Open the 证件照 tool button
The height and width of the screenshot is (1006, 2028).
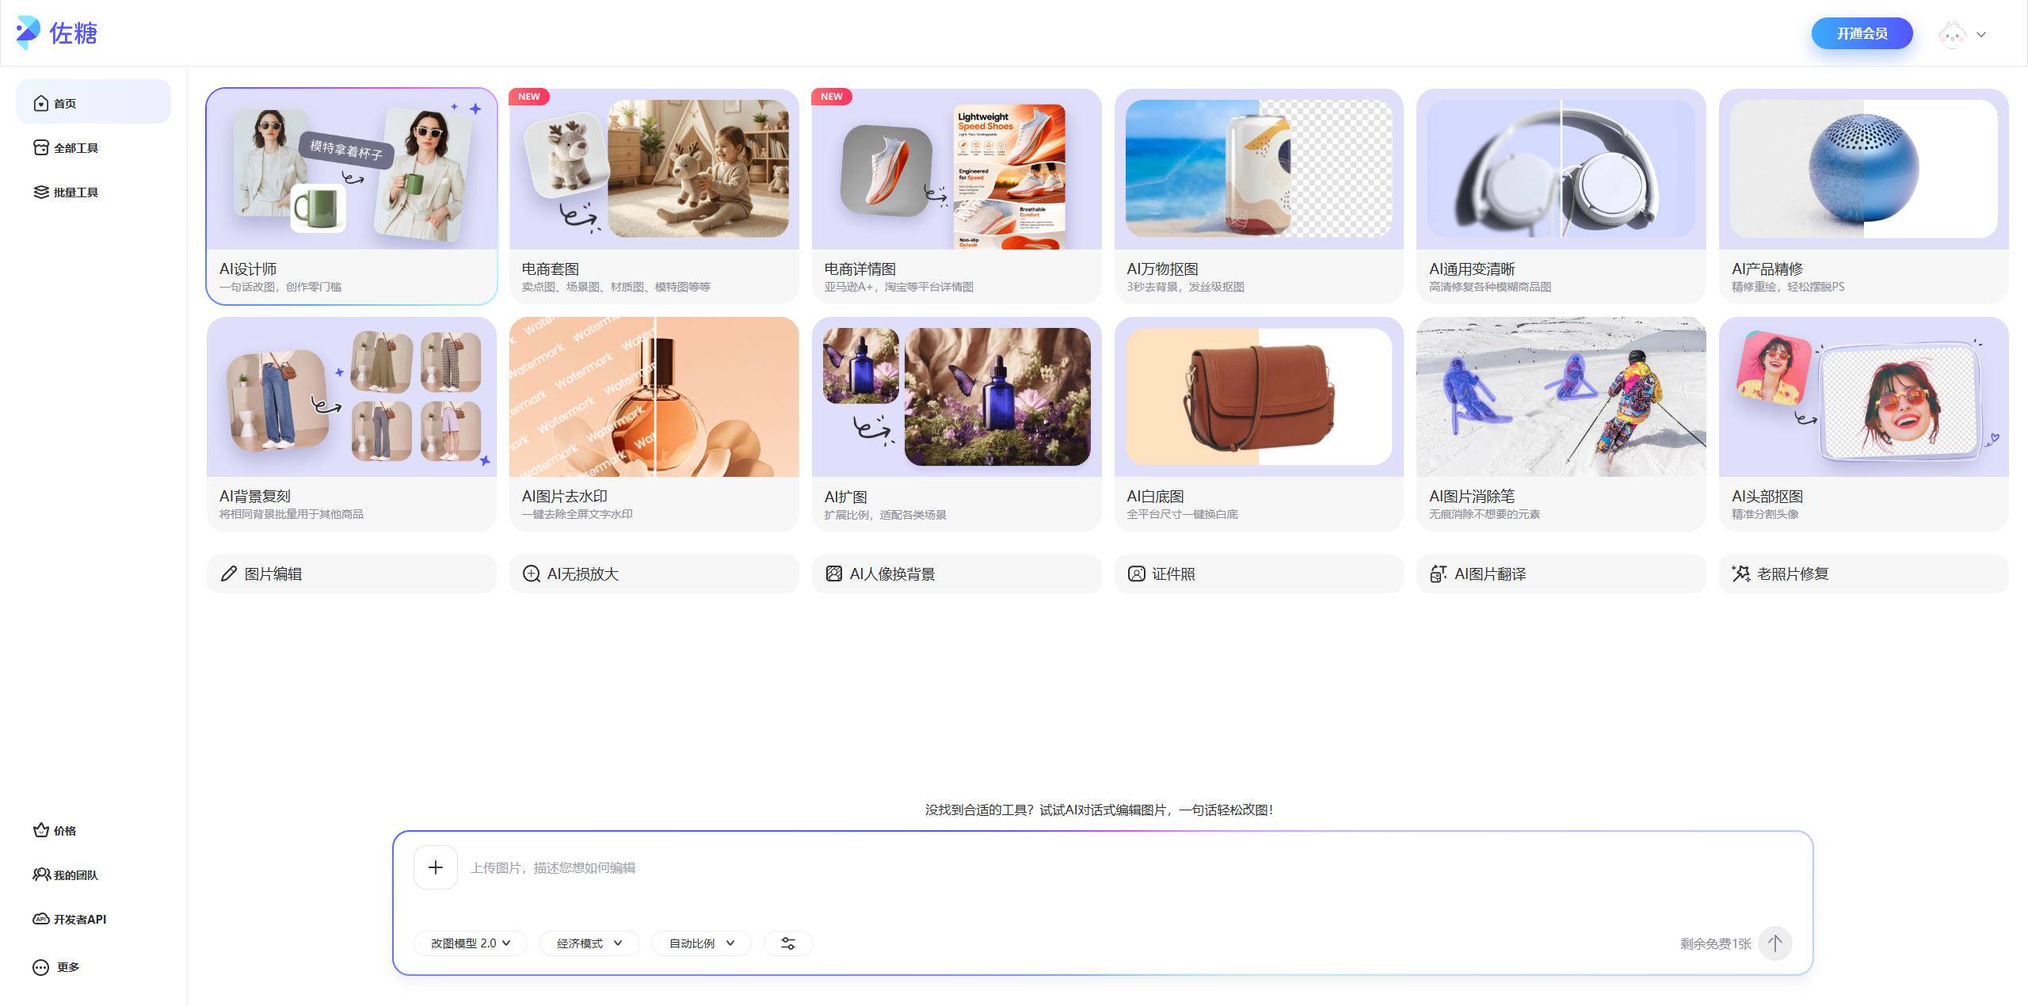pos(1259,573)
